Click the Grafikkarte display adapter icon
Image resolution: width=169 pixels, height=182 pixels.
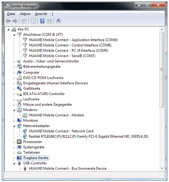(19, 88)
